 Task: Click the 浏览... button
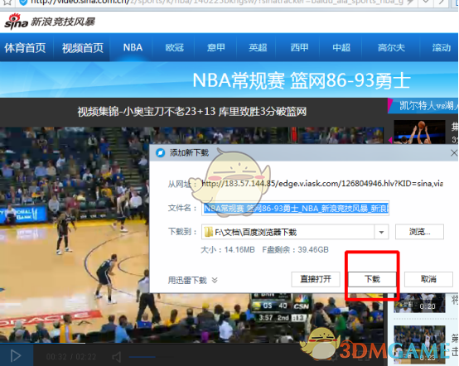(419, 232)
